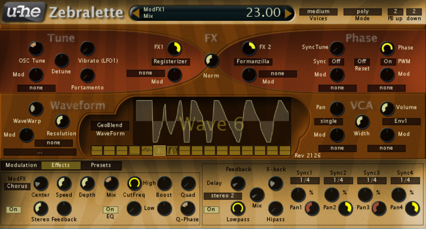Toggle the Sync Off switch
426x229 pixels.
[x=336, y=61]
